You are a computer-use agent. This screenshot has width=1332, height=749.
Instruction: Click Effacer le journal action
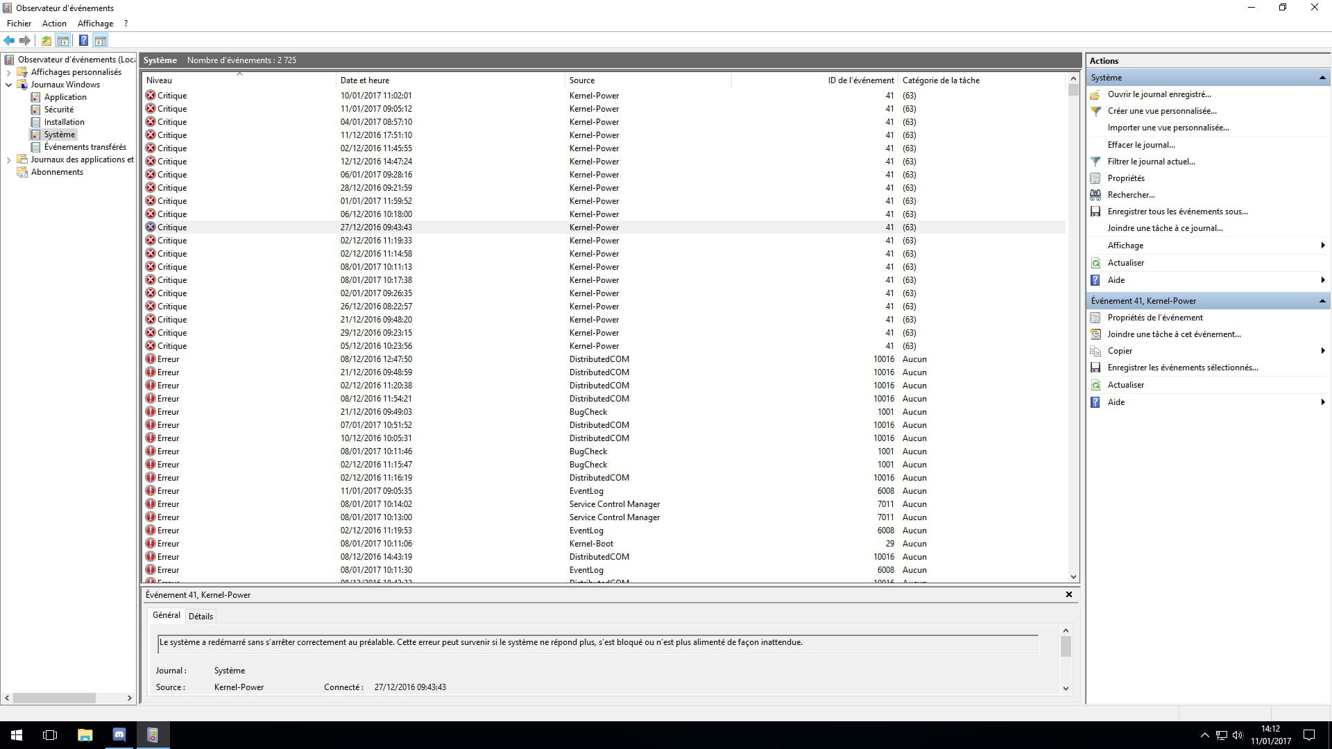[1141, 145]
